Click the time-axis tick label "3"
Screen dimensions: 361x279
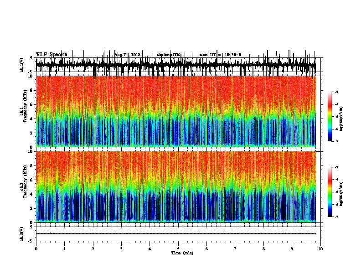(121, 249)
